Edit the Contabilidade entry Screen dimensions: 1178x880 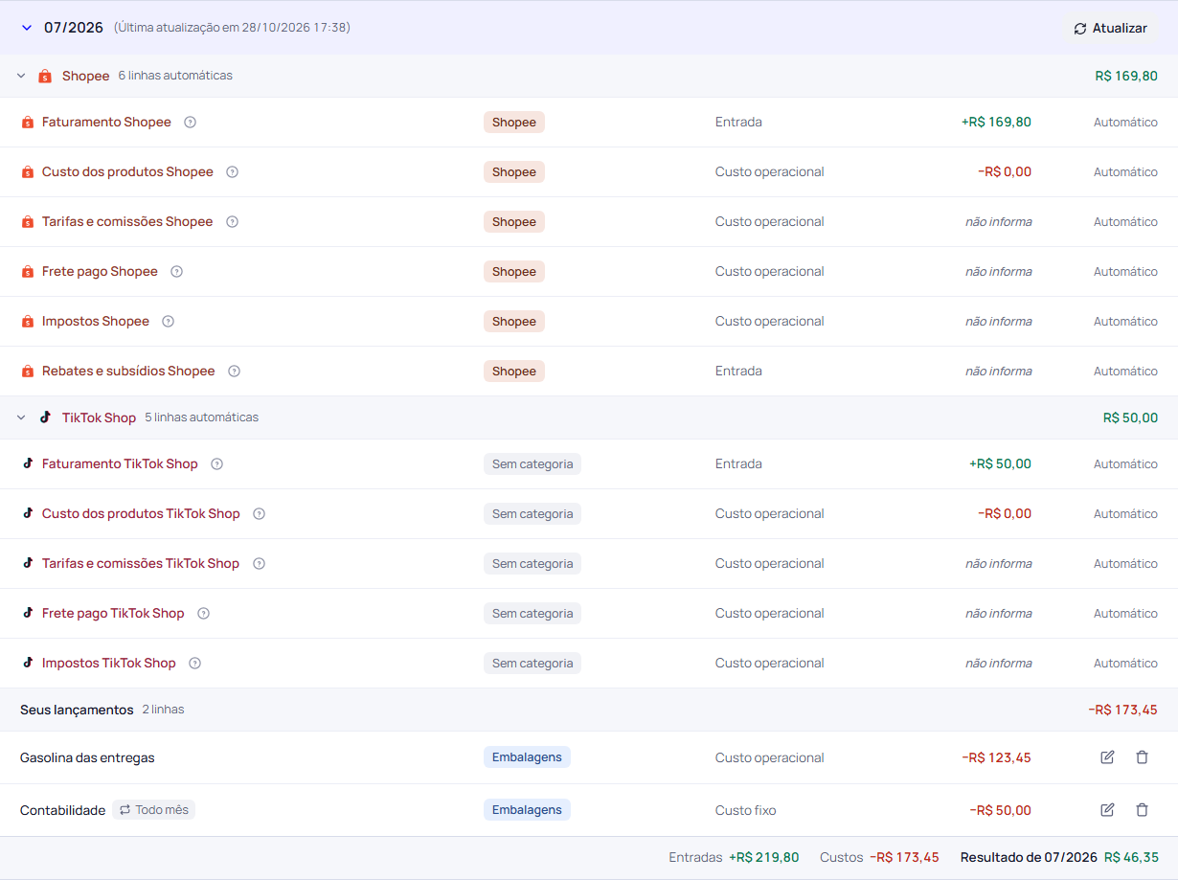pos(1107,810)
